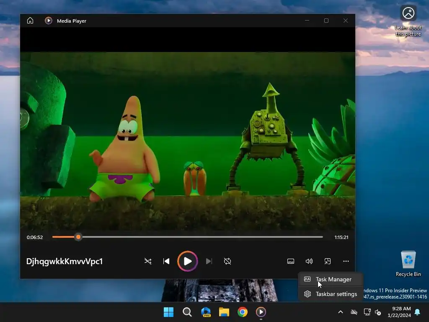Go to Media Player home
This screenshot has height=322, width=429.
30,21
